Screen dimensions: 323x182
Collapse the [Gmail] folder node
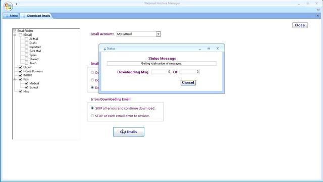point(15,35)
